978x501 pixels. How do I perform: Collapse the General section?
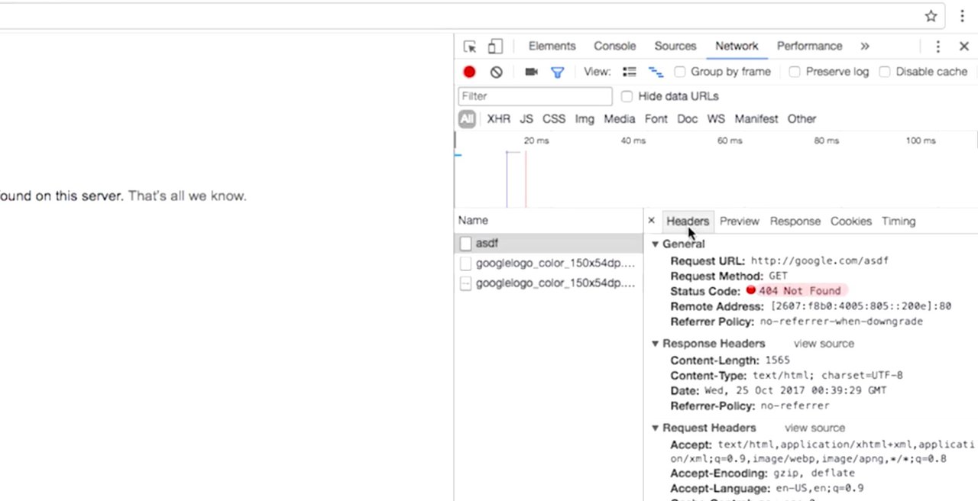pos(655,244)
